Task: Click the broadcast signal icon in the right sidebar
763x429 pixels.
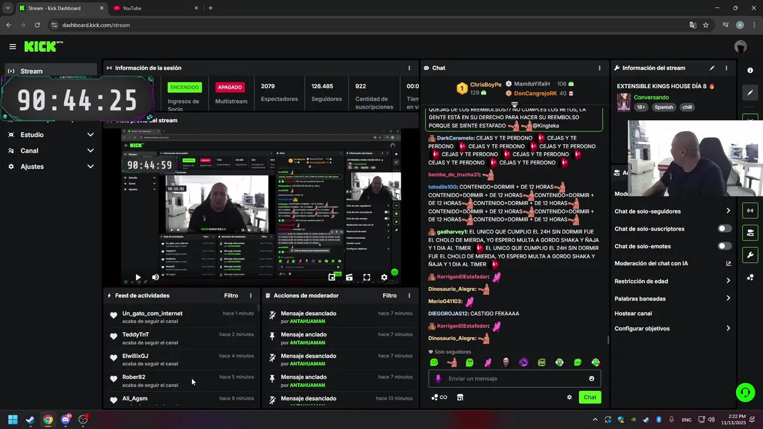Action: point(750,210)
